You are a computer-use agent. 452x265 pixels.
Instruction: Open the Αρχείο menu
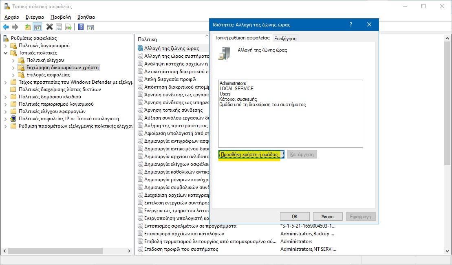click(x=12, y=17)
